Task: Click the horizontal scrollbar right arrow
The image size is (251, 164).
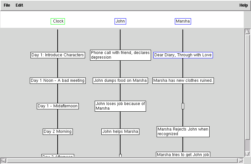Action: coord(240,160)
